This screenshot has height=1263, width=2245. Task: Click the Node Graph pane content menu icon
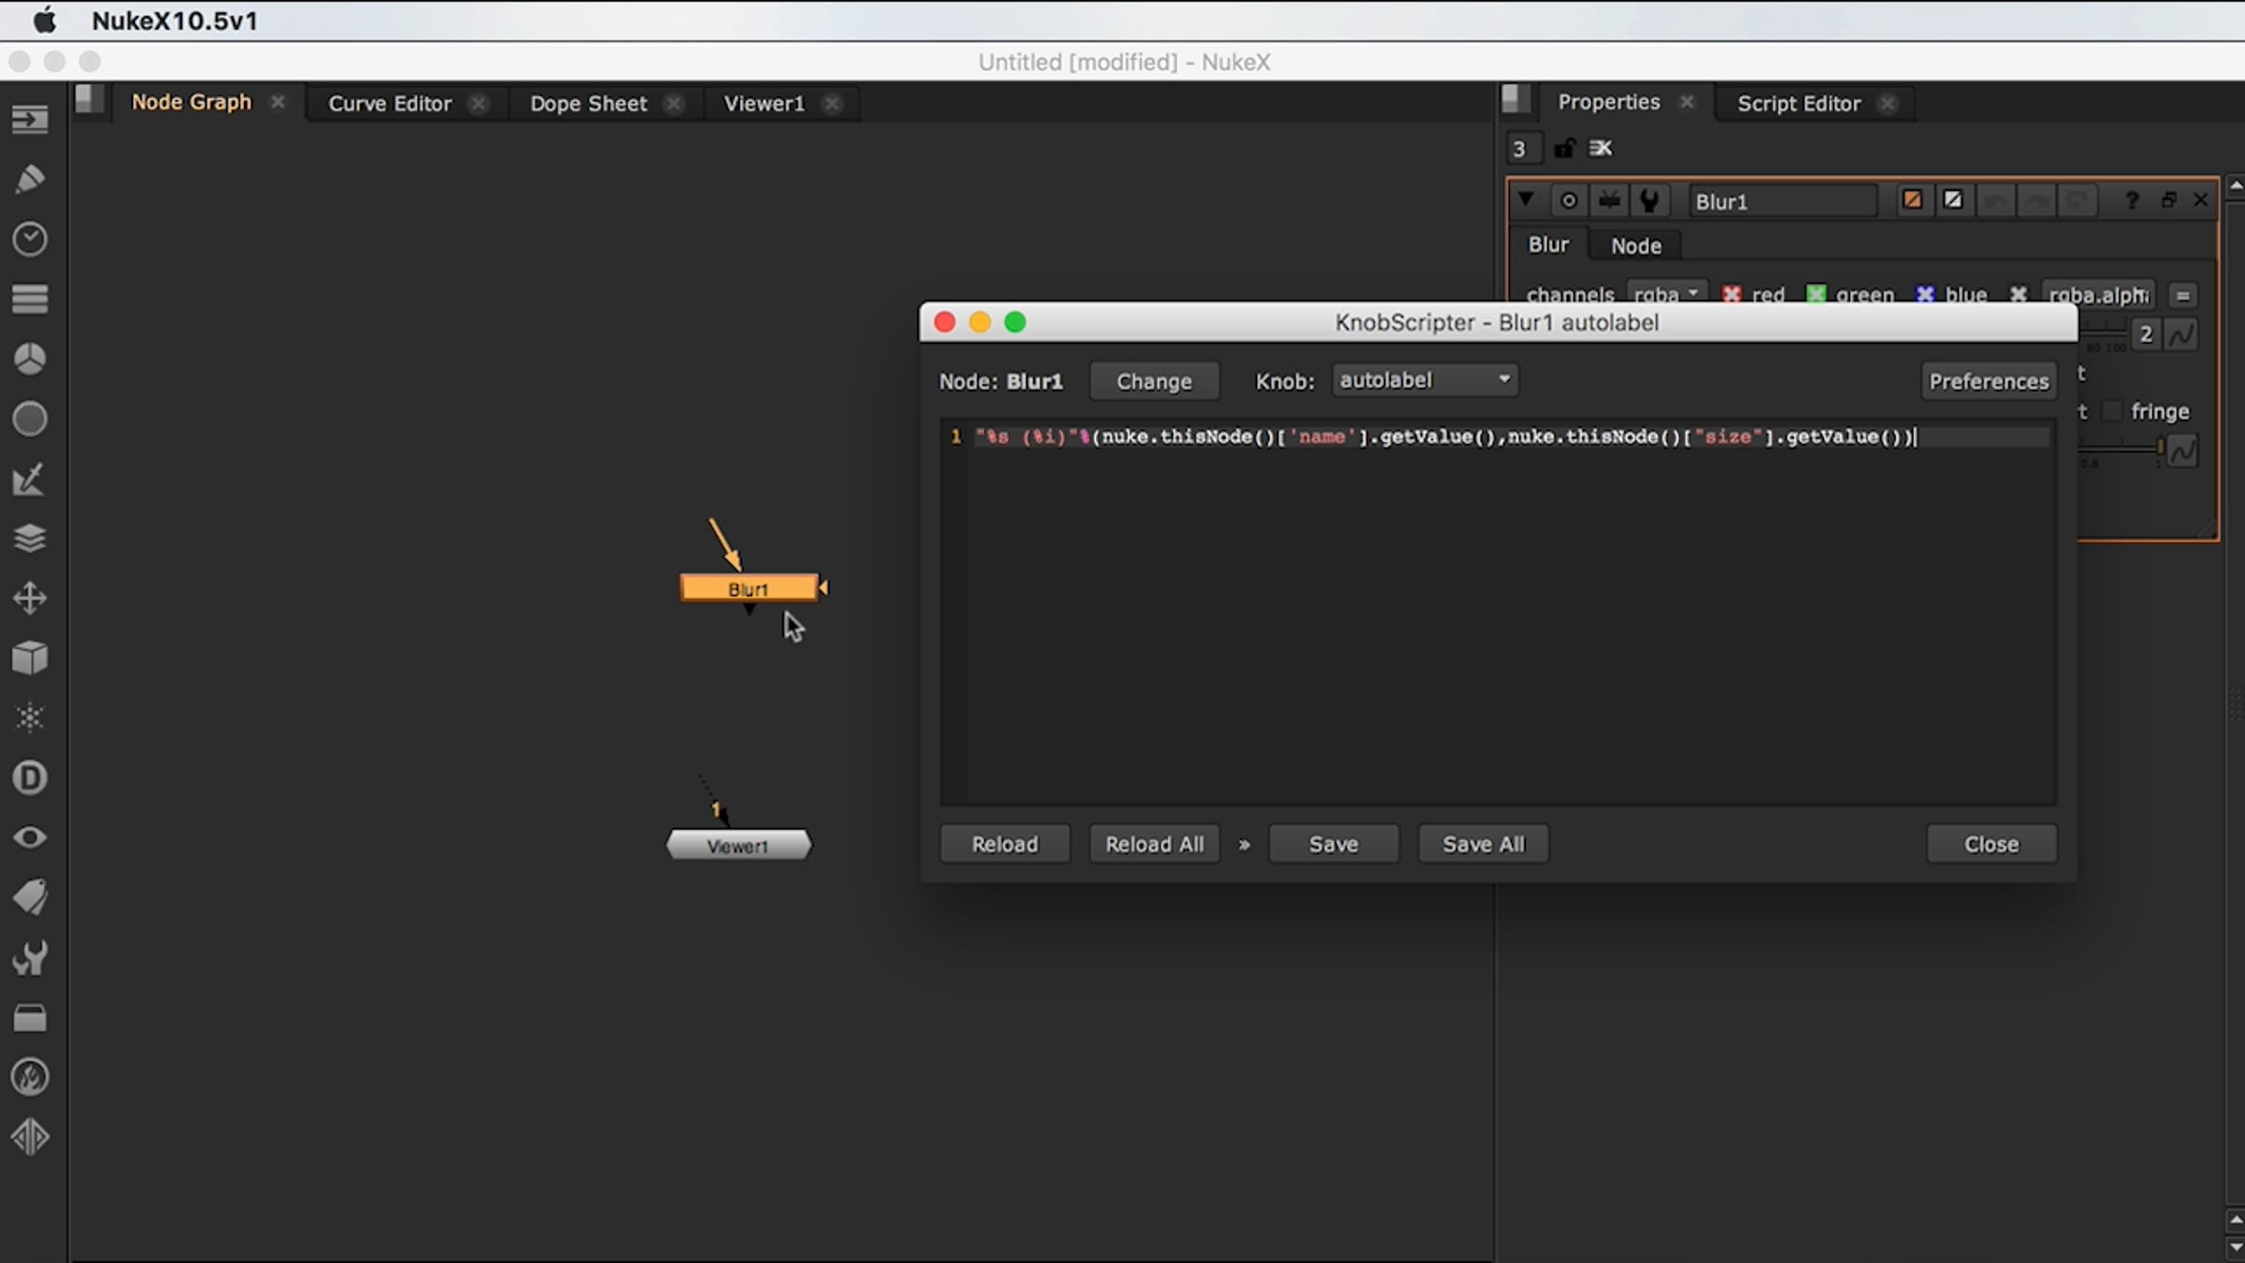[x=90, y=99]
